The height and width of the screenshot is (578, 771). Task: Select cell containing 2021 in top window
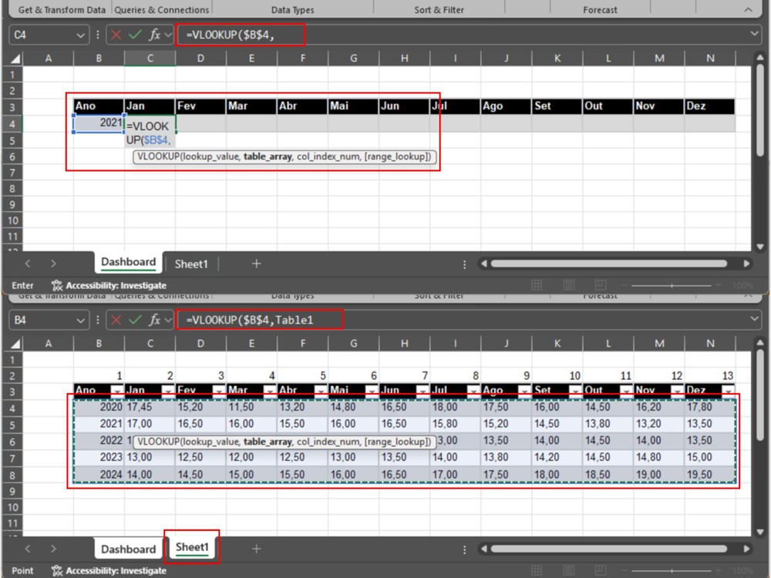coord(99,123)
